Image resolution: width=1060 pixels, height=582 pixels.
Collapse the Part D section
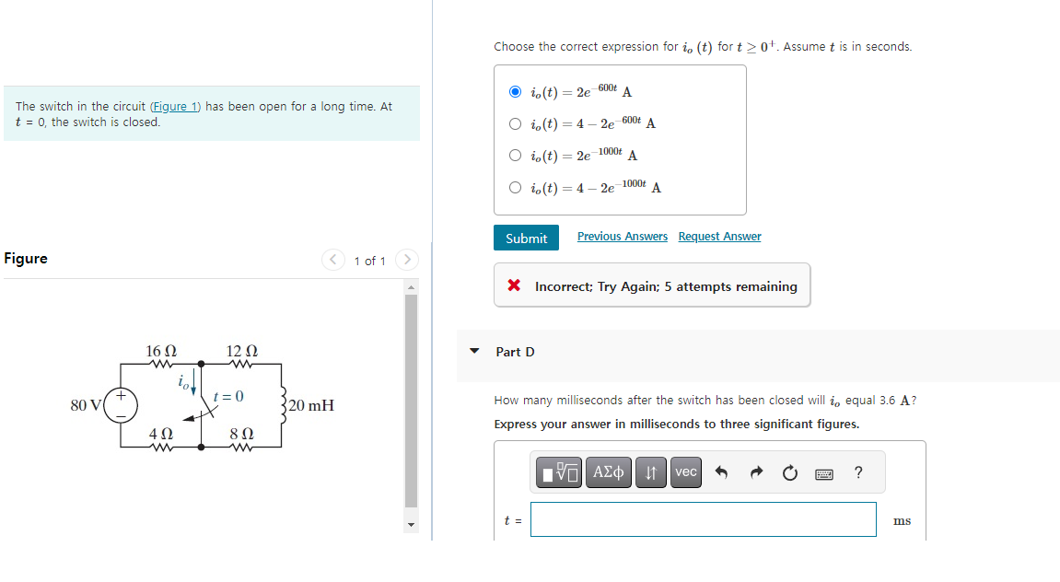pyautogui.click(x=473, y=351)
